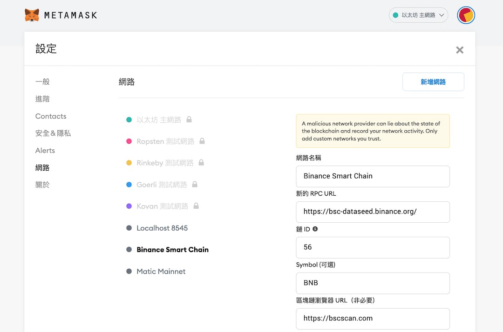Click the yellow dot of Rinkeby row
The width and height of the screenshot is (503, 332).
coord(129,163)
